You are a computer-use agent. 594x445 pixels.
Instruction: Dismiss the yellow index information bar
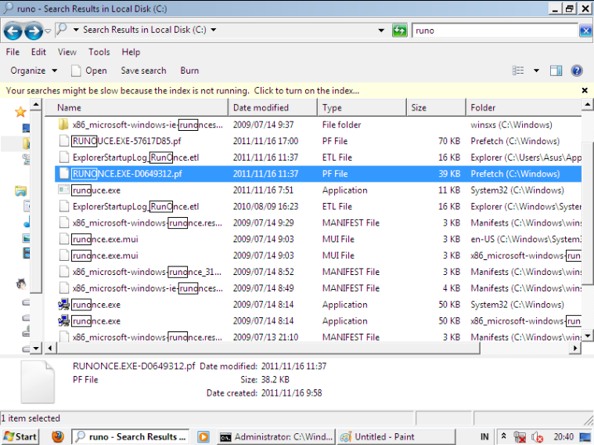(585, 90)
